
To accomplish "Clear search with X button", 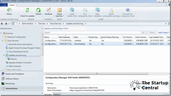I will click(x=143, y=33).
